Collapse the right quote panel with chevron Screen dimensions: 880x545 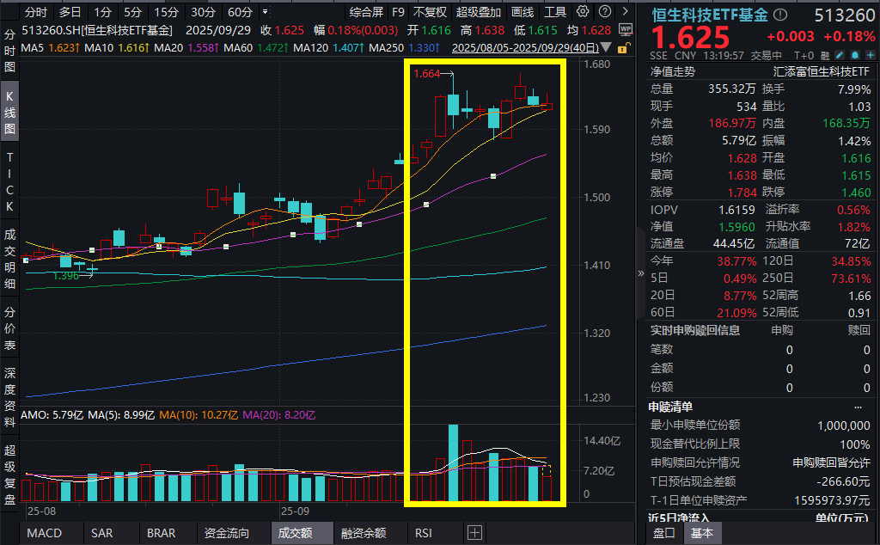coord(640,272)
